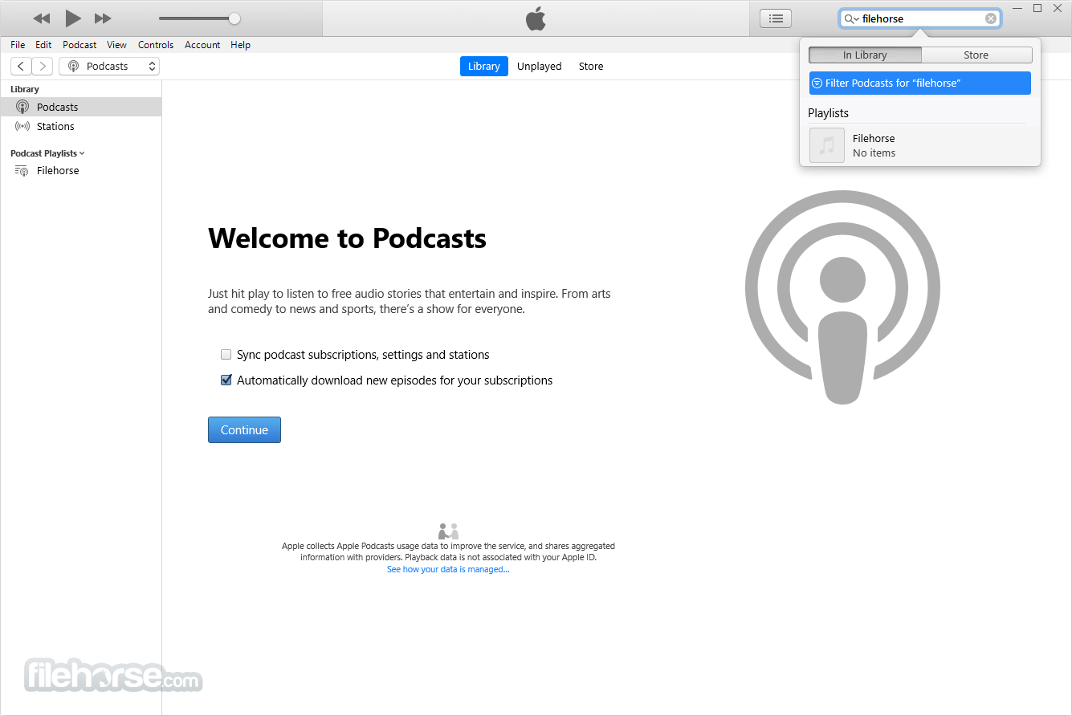Open the Up Next list icon
The image size is (1072, 716).
coord(776,18)
